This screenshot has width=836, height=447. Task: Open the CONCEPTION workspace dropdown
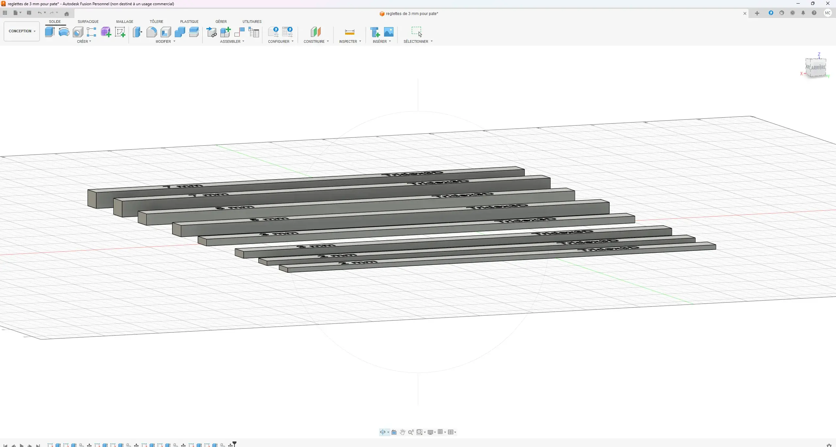[x=22, y=31]
